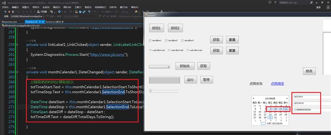Viewport: 331px width, 135px height.
Task: Click the 修改 button
Action: coord(309,71)
